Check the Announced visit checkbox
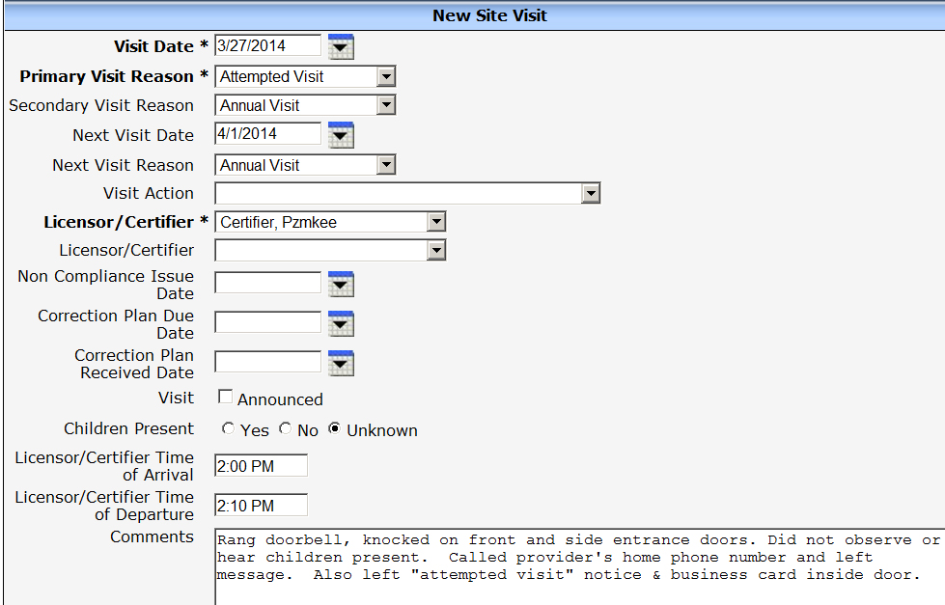The image size is (945, 605). [x=225, y=397]
